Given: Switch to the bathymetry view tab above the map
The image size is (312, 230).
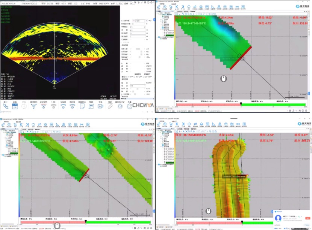Looking at the screenshot, I should pyautogui.click(x=190, y=11).
